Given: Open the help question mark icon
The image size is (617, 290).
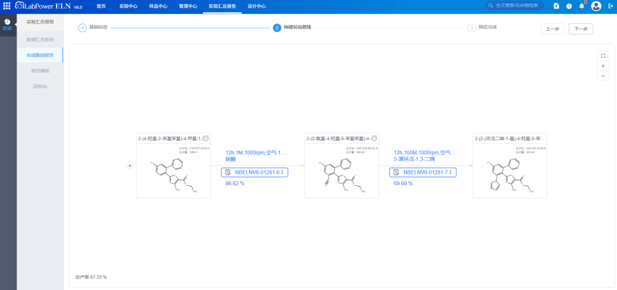Looking at the screenshot, I should tap(569, 6).
